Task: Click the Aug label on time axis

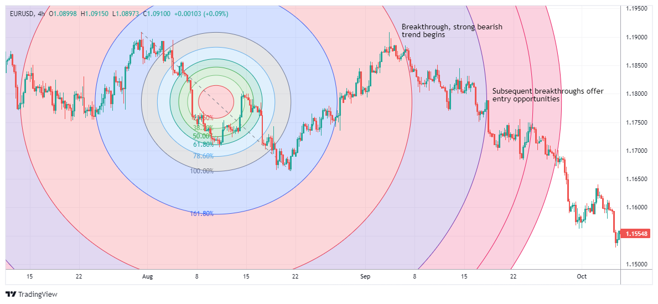Action: pos(147,276)
